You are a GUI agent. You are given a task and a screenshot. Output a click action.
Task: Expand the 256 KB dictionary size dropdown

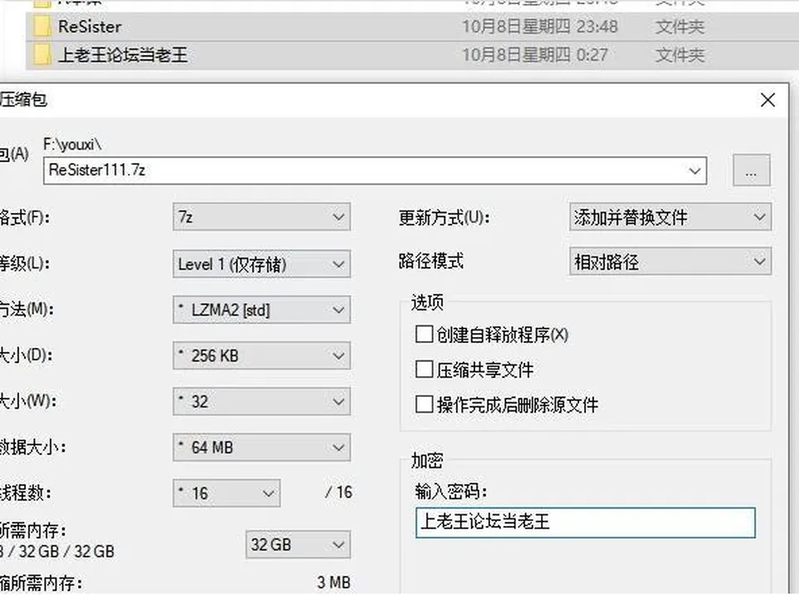coord(261,355)
